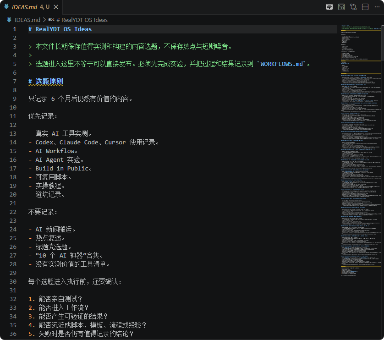This screenshot has height=340, width=384.
Task: Select line 7 via its line number
Action: coord(15,81)
